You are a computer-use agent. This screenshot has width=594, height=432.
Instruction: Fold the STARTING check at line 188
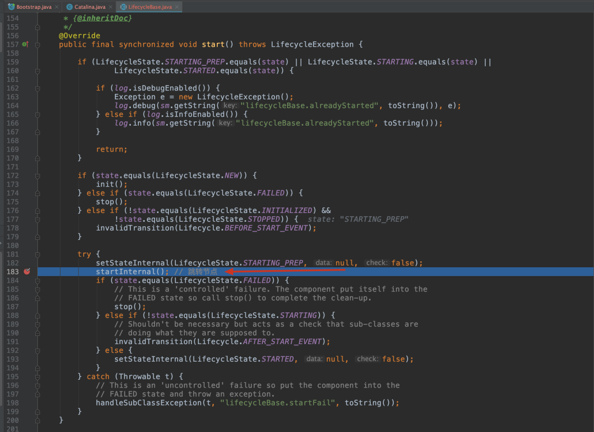click(37, 316)
